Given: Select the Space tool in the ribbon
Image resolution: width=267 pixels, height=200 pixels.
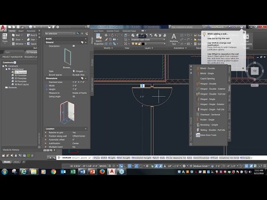Looking at the screenshot, I should click(32, 44).
